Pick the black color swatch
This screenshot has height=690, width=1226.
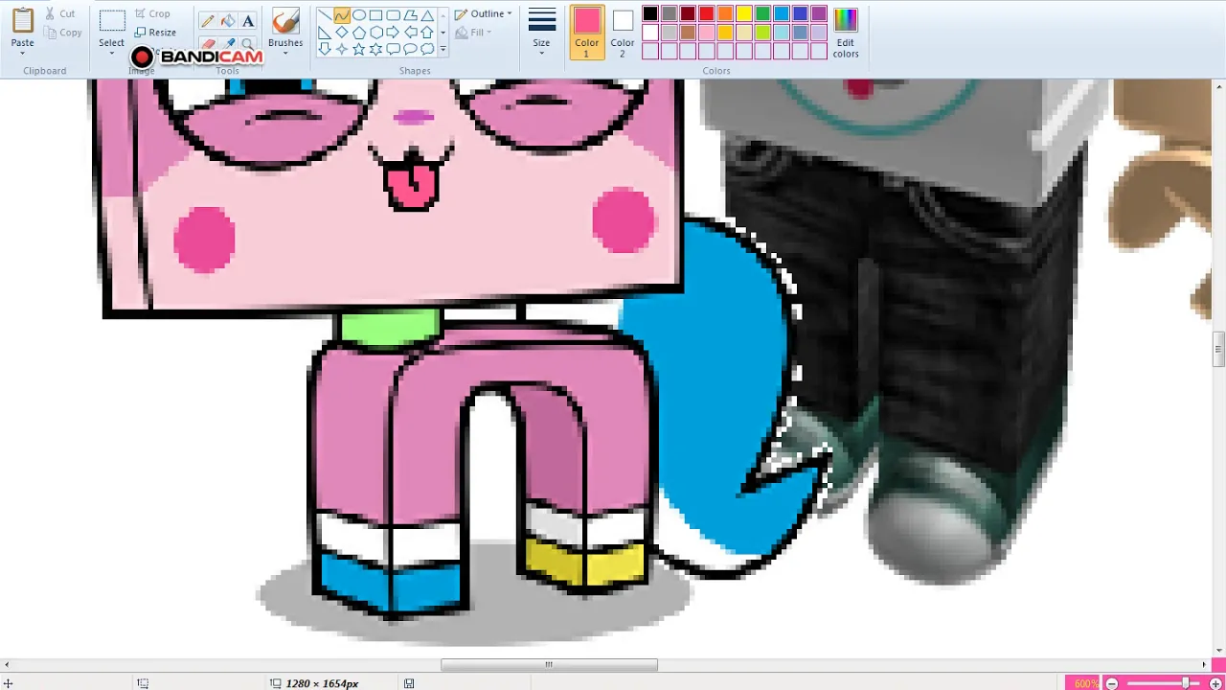pos(650,13)
